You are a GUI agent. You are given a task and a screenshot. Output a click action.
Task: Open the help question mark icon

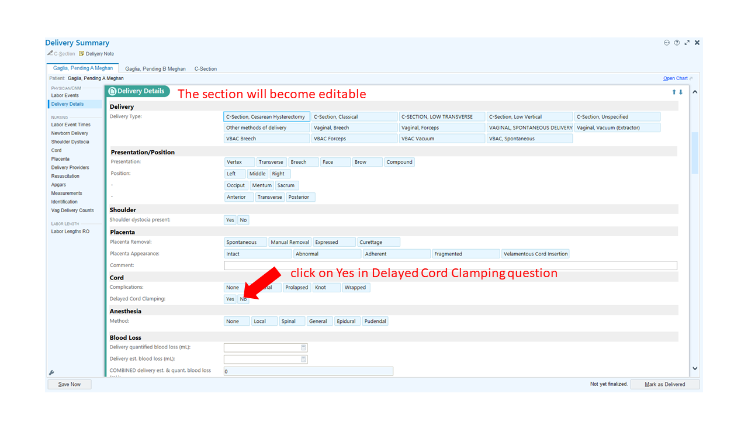677,43
